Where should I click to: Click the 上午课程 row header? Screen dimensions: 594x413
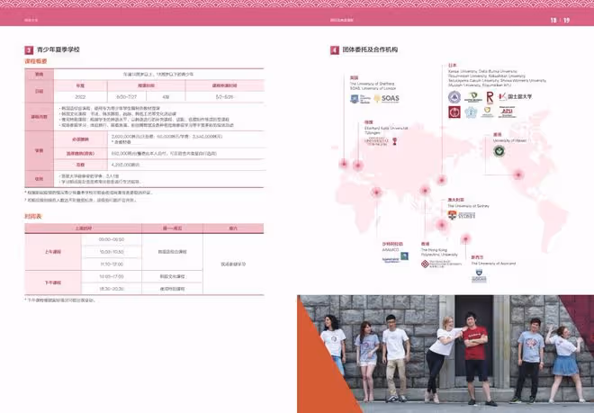53,252
